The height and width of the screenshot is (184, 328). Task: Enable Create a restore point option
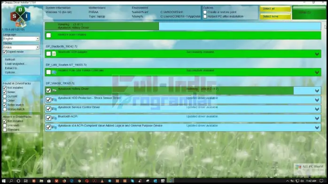[205, 12]
